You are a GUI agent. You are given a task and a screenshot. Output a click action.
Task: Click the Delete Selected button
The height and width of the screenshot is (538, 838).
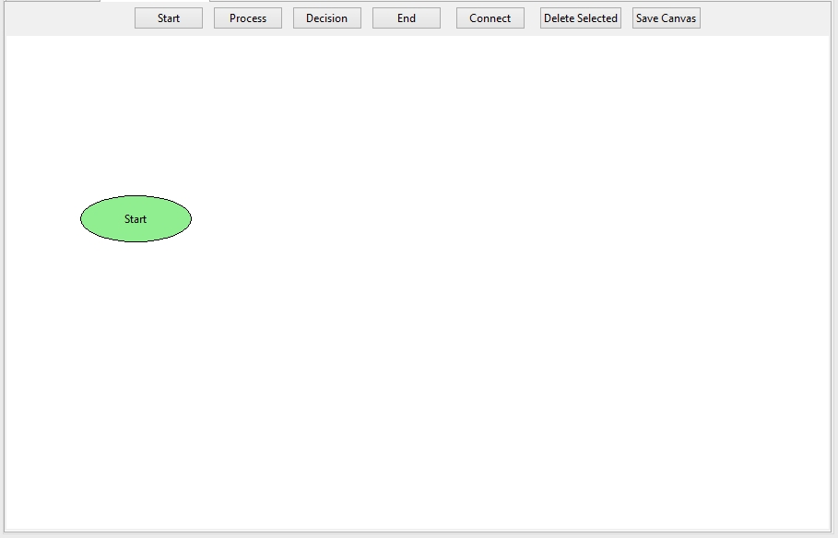pyautogui.click(x=580, y=18)
